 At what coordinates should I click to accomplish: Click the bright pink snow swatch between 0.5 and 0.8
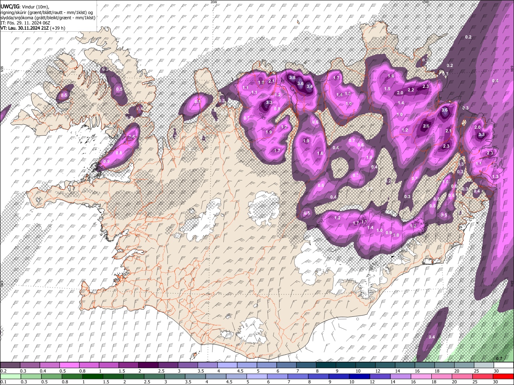69,365
